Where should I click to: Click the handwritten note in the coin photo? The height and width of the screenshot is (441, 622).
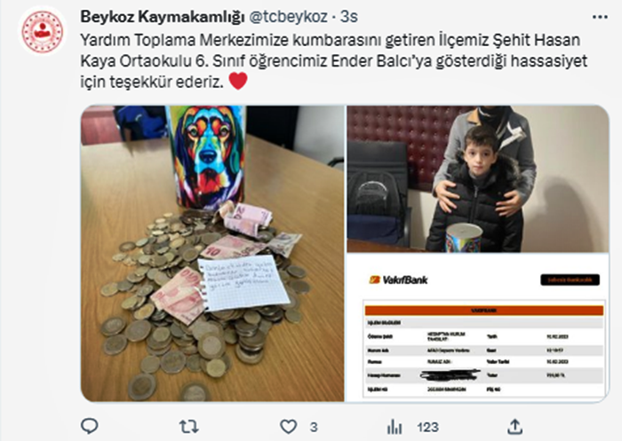coord(243,282)
